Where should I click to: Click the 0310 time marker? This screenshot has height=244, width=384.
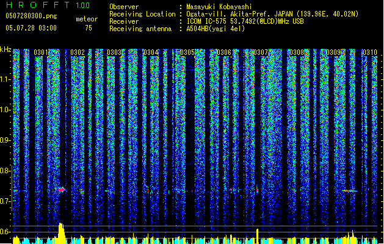click(370, 52)
